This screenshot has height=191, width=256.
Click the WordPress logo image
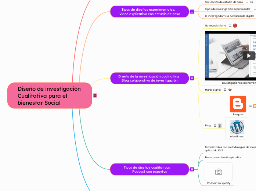coord(237,127)
